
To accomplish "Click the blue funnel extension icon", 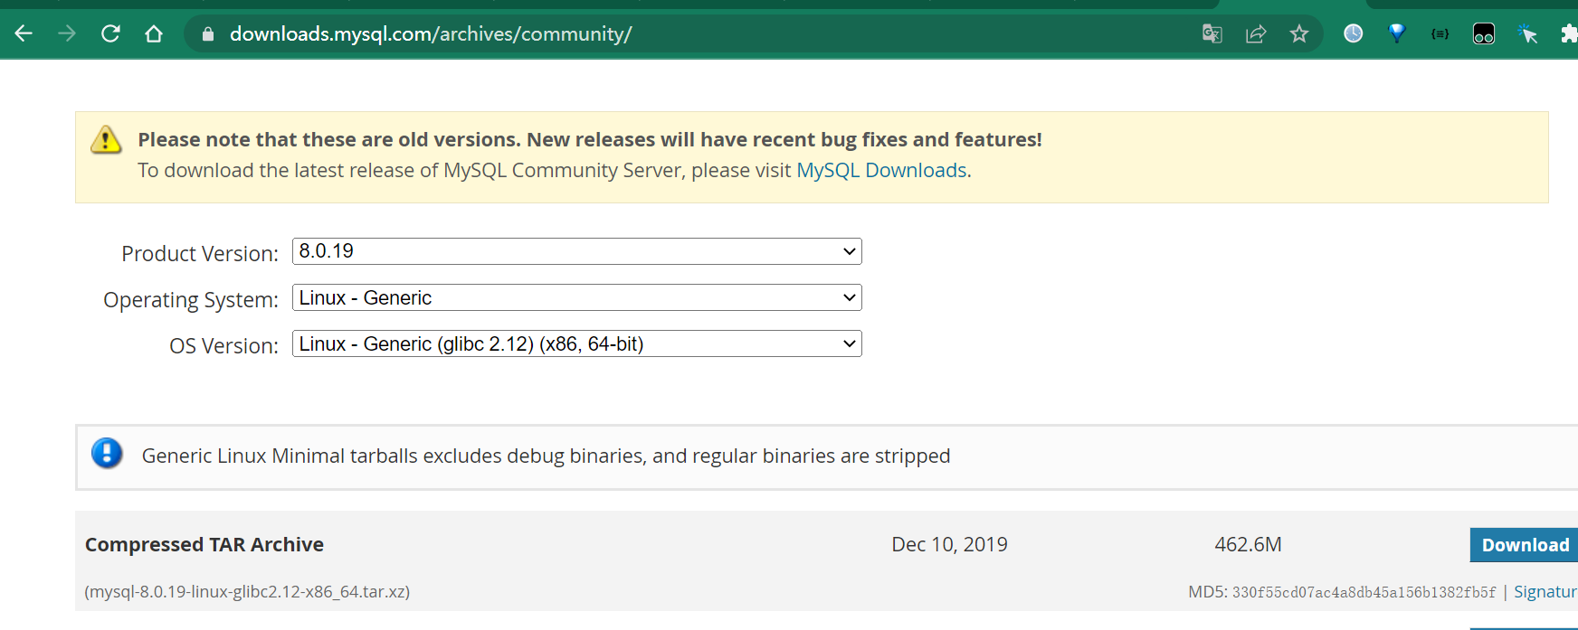I will (1397, 34).
